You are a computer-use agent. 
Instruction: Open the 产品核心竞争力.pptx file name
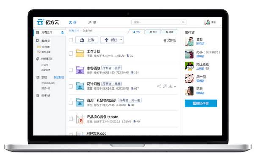click(102, 117)
